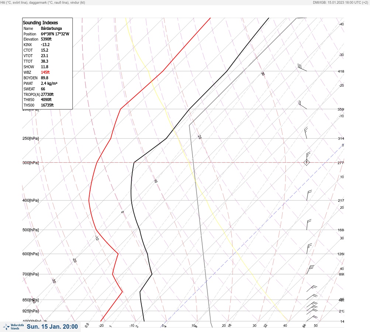Click the KINX value '-13.2'

45,45
